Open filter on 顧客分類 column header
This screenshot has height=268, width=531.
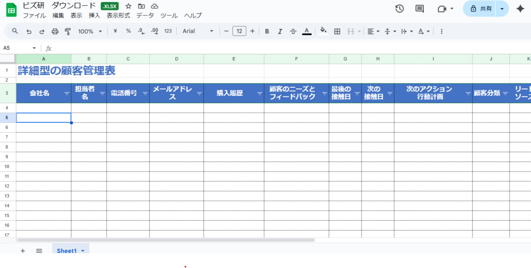(x=505, y=94)
